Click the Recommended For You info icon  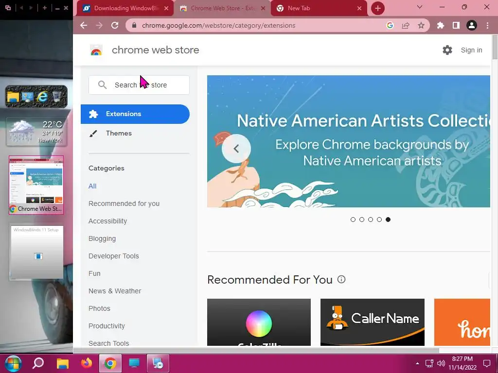click(341, 279)
